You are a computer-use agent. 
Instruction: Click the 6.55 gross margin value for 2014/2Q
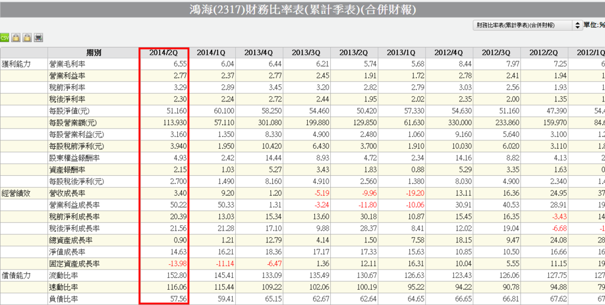(180, 64)
